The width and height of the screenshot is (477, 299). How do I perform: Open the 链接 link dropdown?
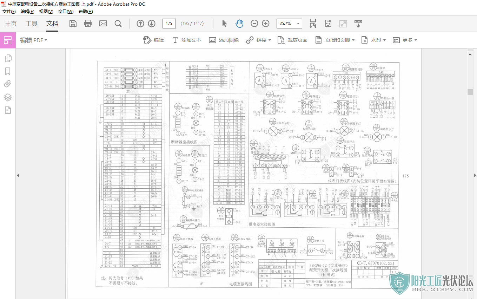click(259, 40)
